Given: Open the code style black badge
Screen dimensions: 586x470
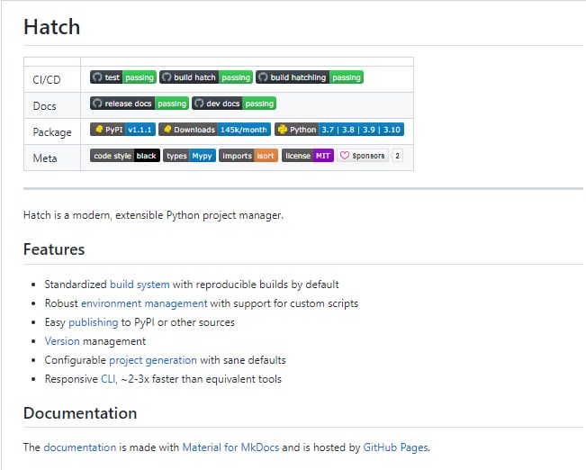Looking at the screenshot, I should pyautogui.click(x=125, y=156).
